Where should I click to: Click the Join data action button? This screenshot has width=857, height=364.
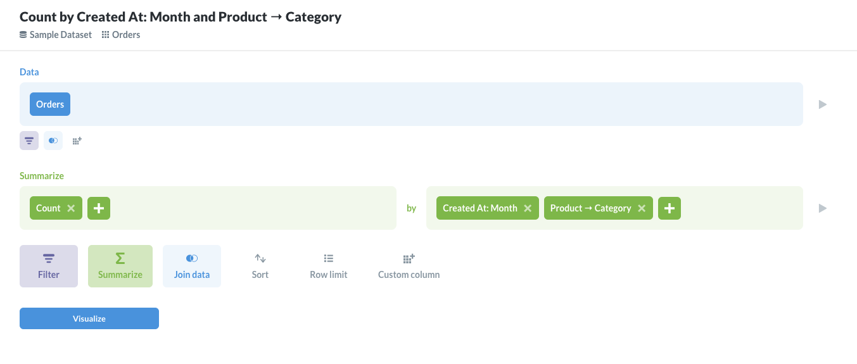[192, 266]
